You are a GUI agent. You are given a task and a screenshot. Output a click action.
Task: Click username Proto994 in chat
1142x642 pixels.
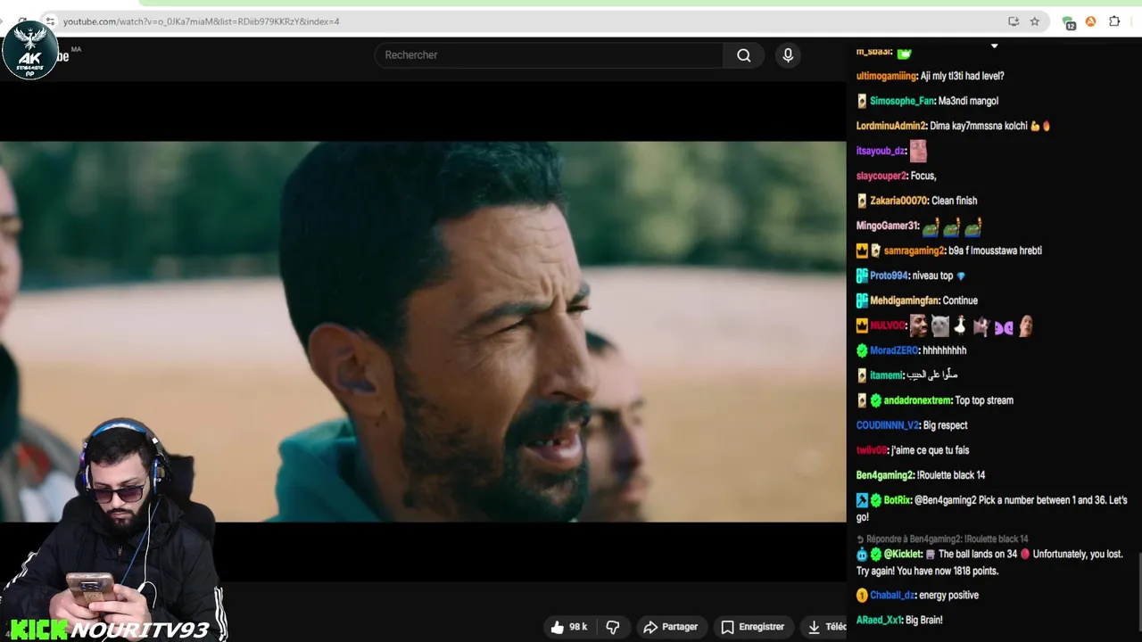coord(889,276)
